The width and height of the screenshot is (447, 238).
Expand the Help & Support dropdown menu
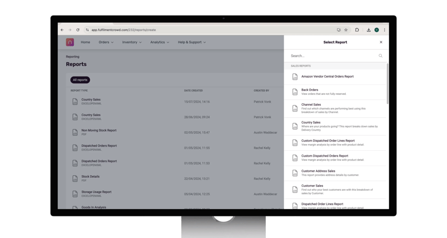tap(192, 42)
